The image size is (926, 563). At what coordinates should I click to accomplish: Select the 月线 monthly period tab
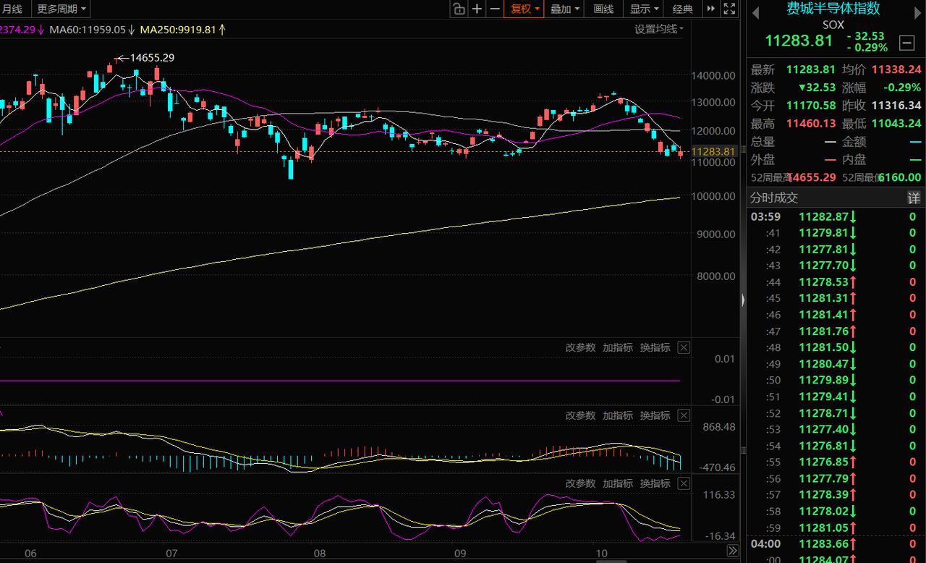point(12,9)
